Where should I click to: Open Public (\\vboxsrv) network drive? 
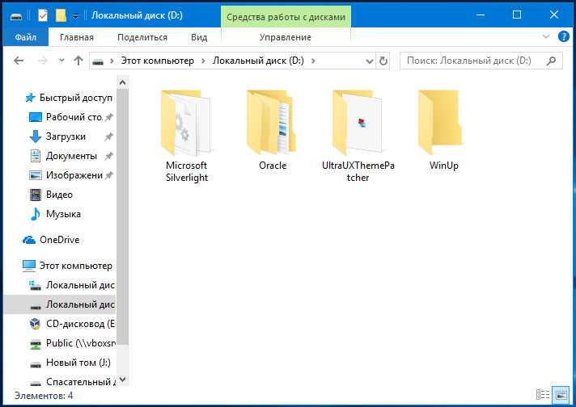(72, 343)
